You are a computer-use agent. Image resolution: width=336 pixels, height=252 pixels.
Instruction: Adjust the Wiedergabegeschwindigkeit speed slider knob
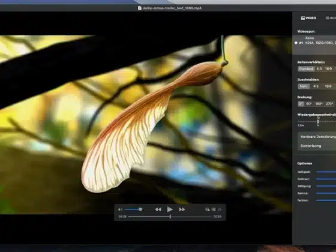pyautogui.click(x=318, y=121)
